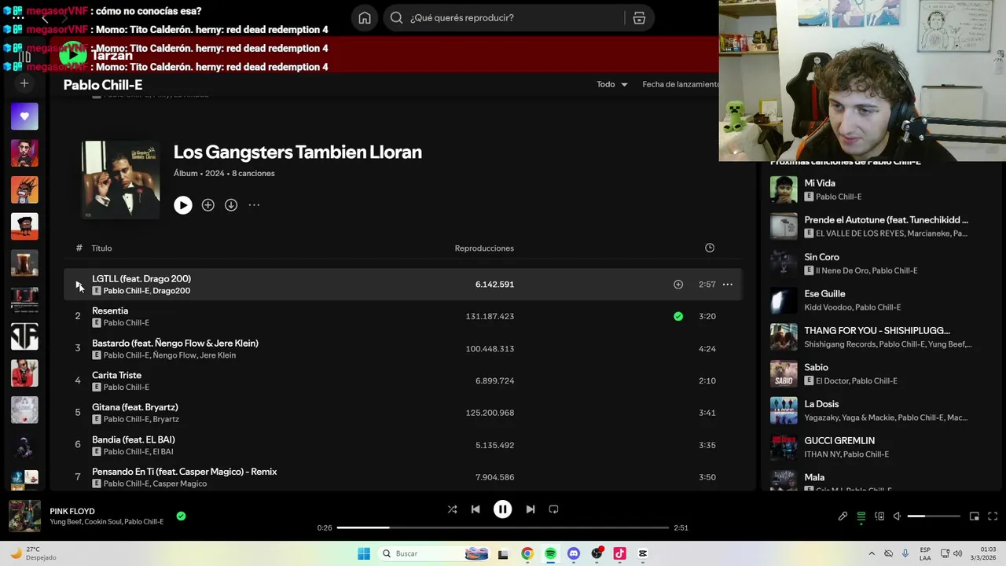Screen dimensions: 1006x566
Task: Skip to the previous track
Action: pyautogui.click(x=475, y=509)
